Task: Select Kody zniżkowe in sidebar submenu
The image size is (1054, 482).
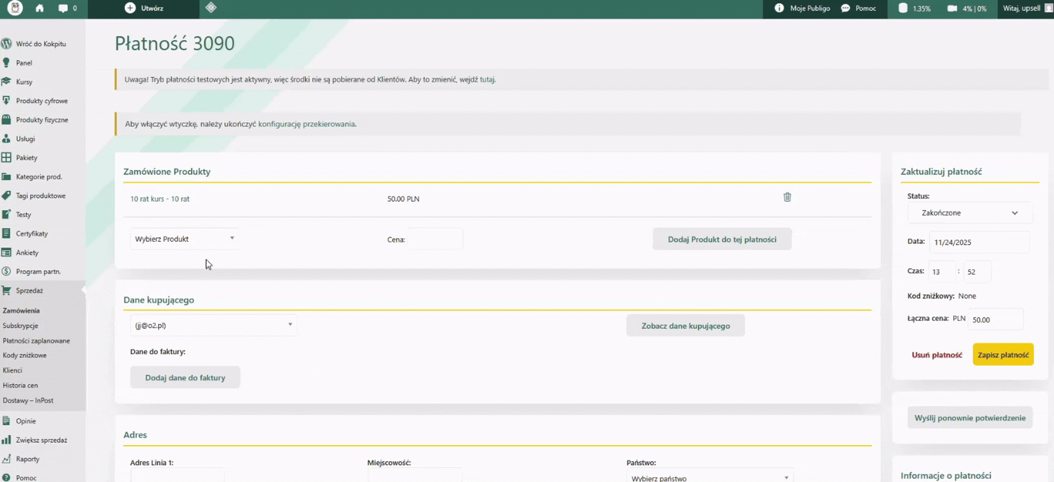Action: 25,355
